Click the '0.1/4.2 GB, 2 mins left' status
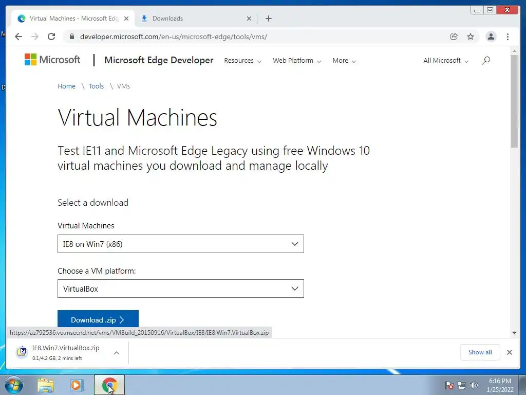The height and width of the screenshot is (395, 526). [x=57, y=358]
